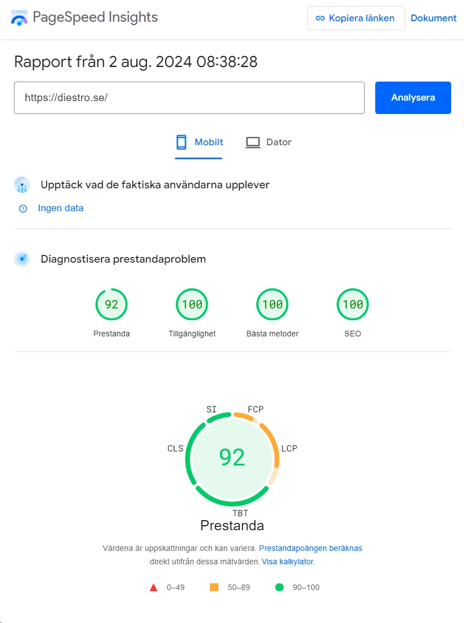The width and height of the screenshot is (464, 623).
Task: Click the link icon in Kopiera länken
Action: point(320,18)
